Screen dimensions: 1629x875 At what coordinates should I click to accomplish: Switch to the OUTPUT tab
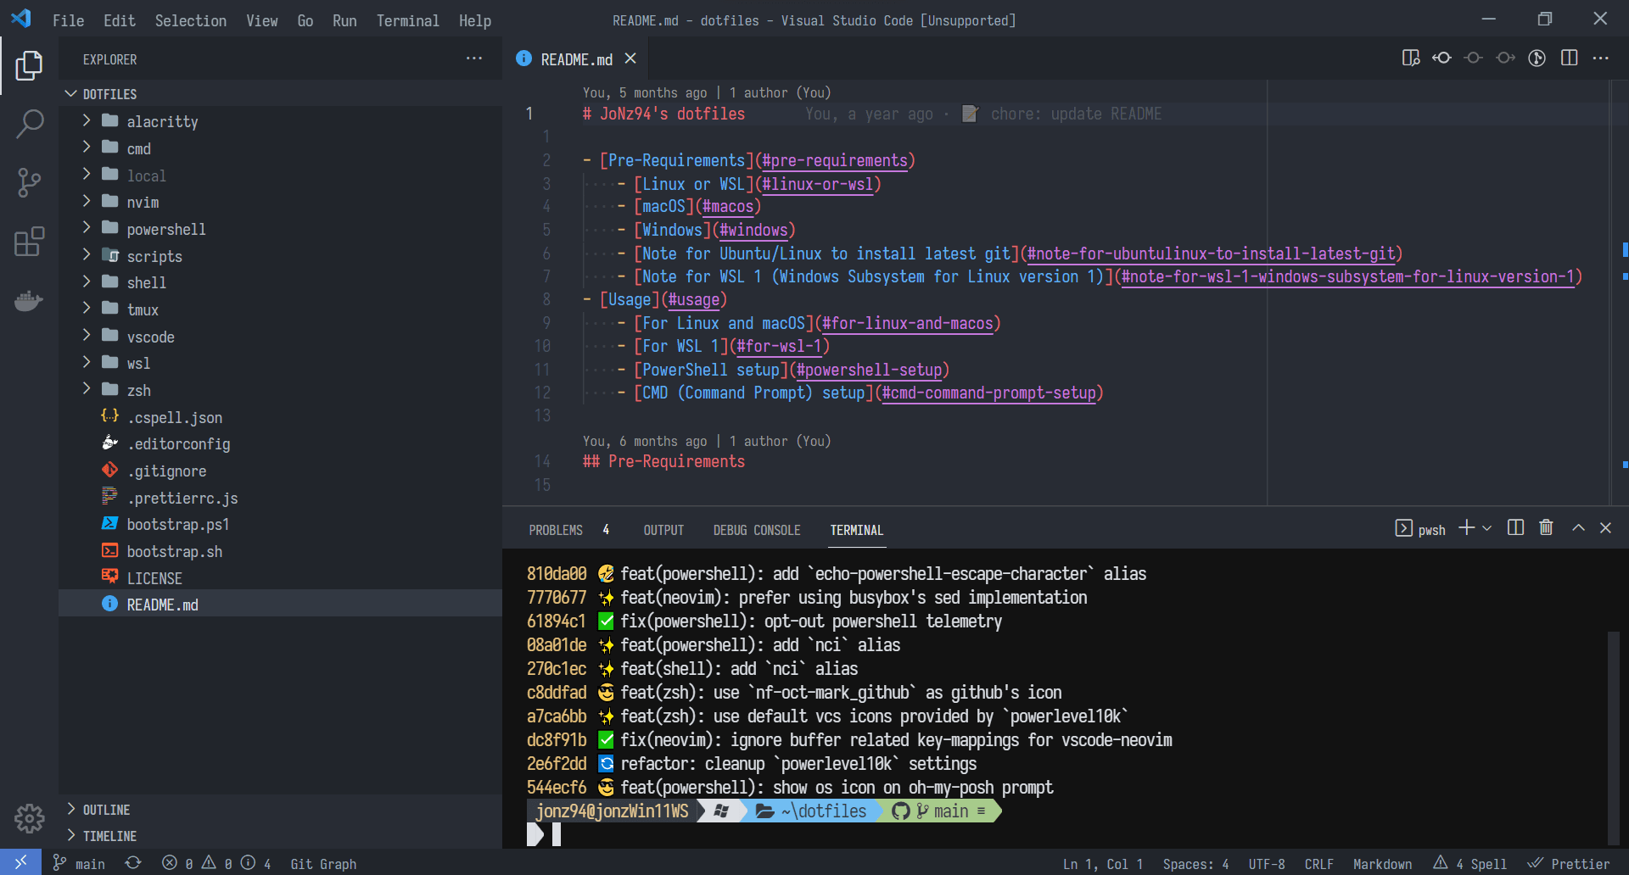(663, 530)
